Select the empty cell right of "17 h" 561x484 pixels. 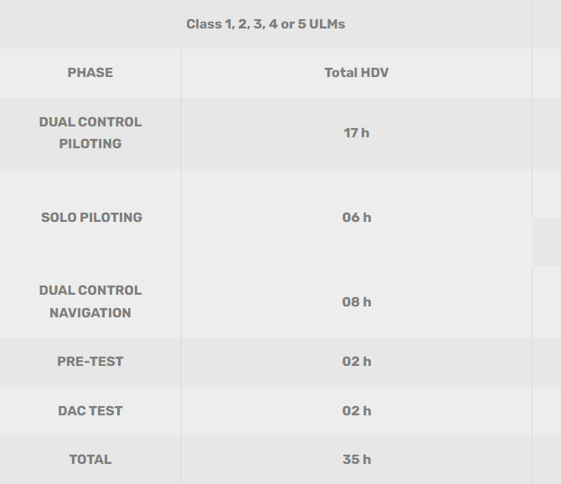pyautogui.click(x=547, y=132)
